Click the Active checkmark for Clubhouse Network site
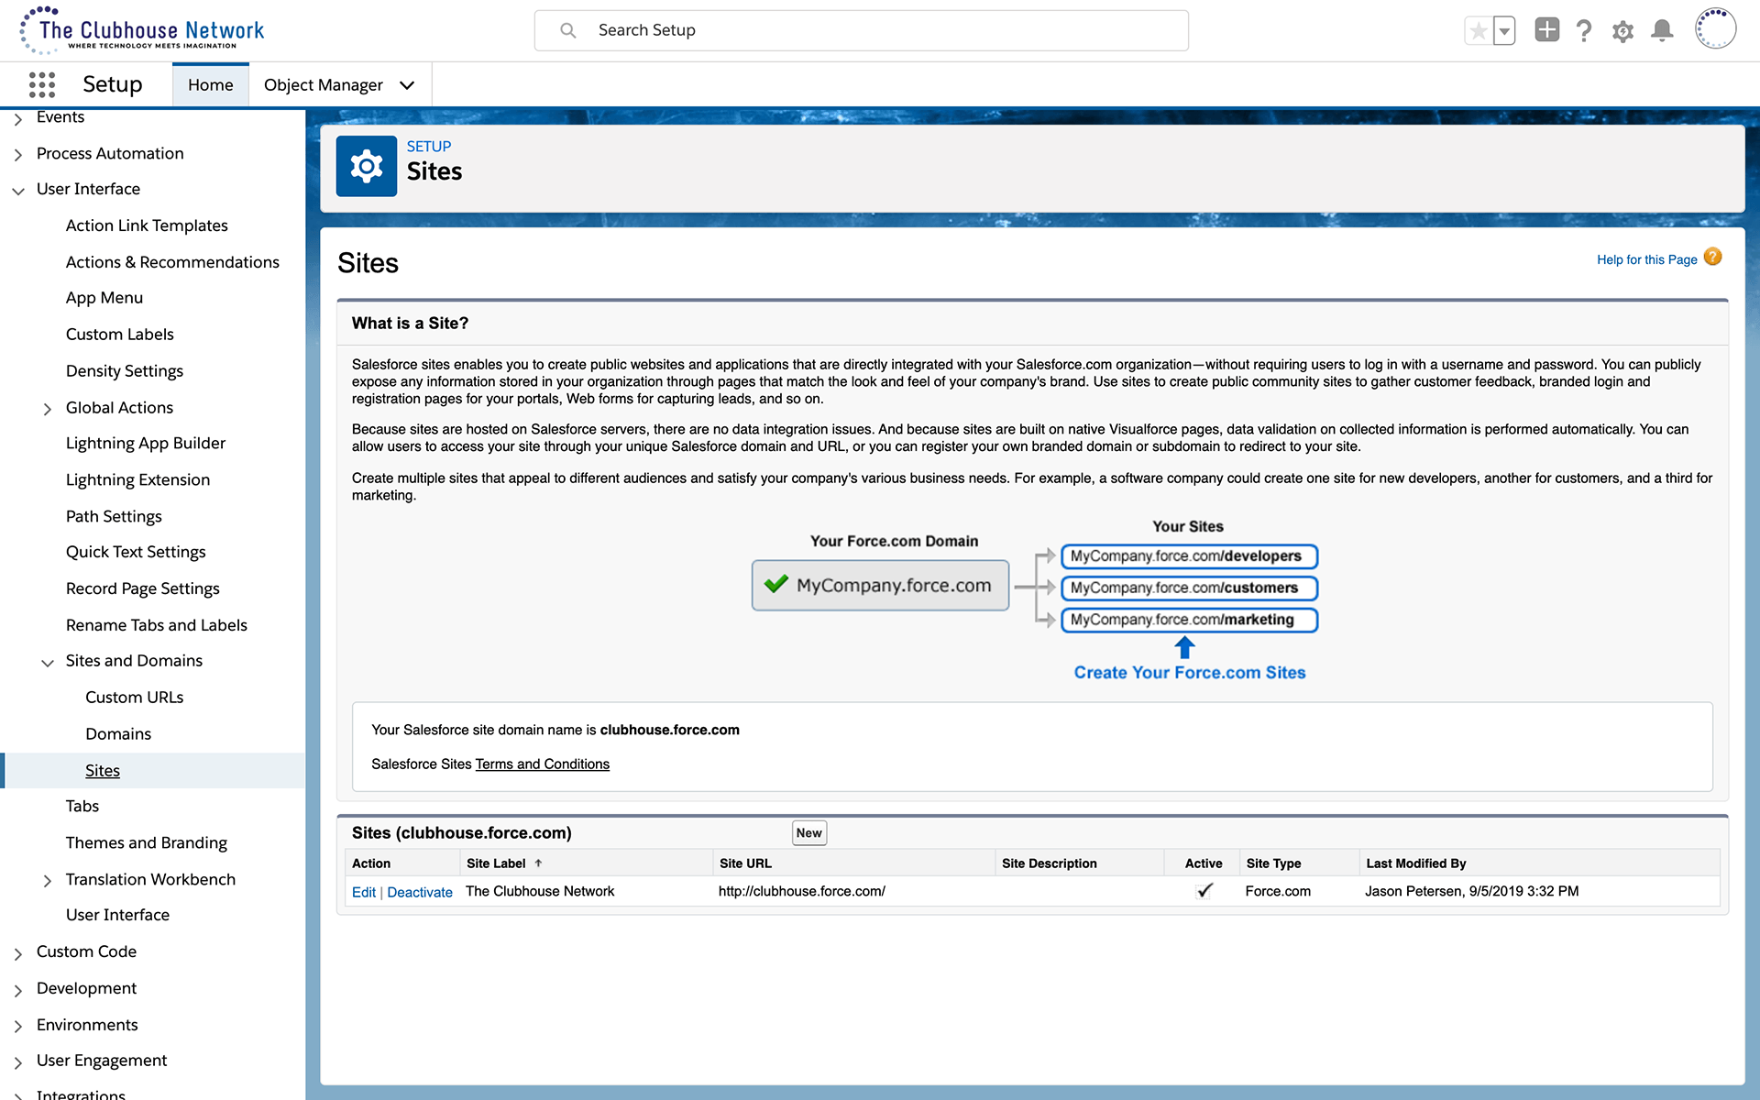Viewport: 1760px width, 1100px height. (x=1204, y=890)
